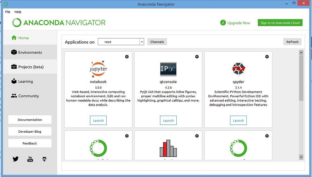The width and height of the screenshot is (312, 177).
Task: Open gear options on the qtconsole card
Action: coord(197,57)
